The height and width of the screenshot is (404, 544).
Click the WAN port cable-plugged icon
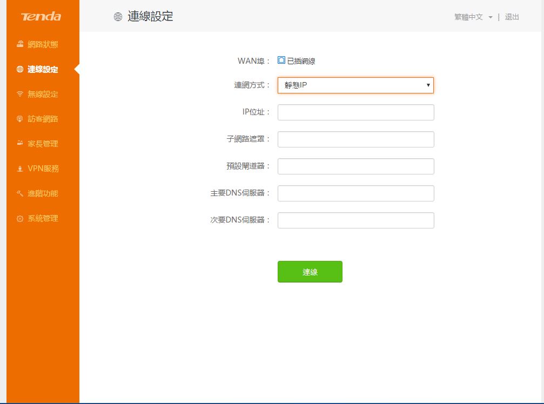281,60
